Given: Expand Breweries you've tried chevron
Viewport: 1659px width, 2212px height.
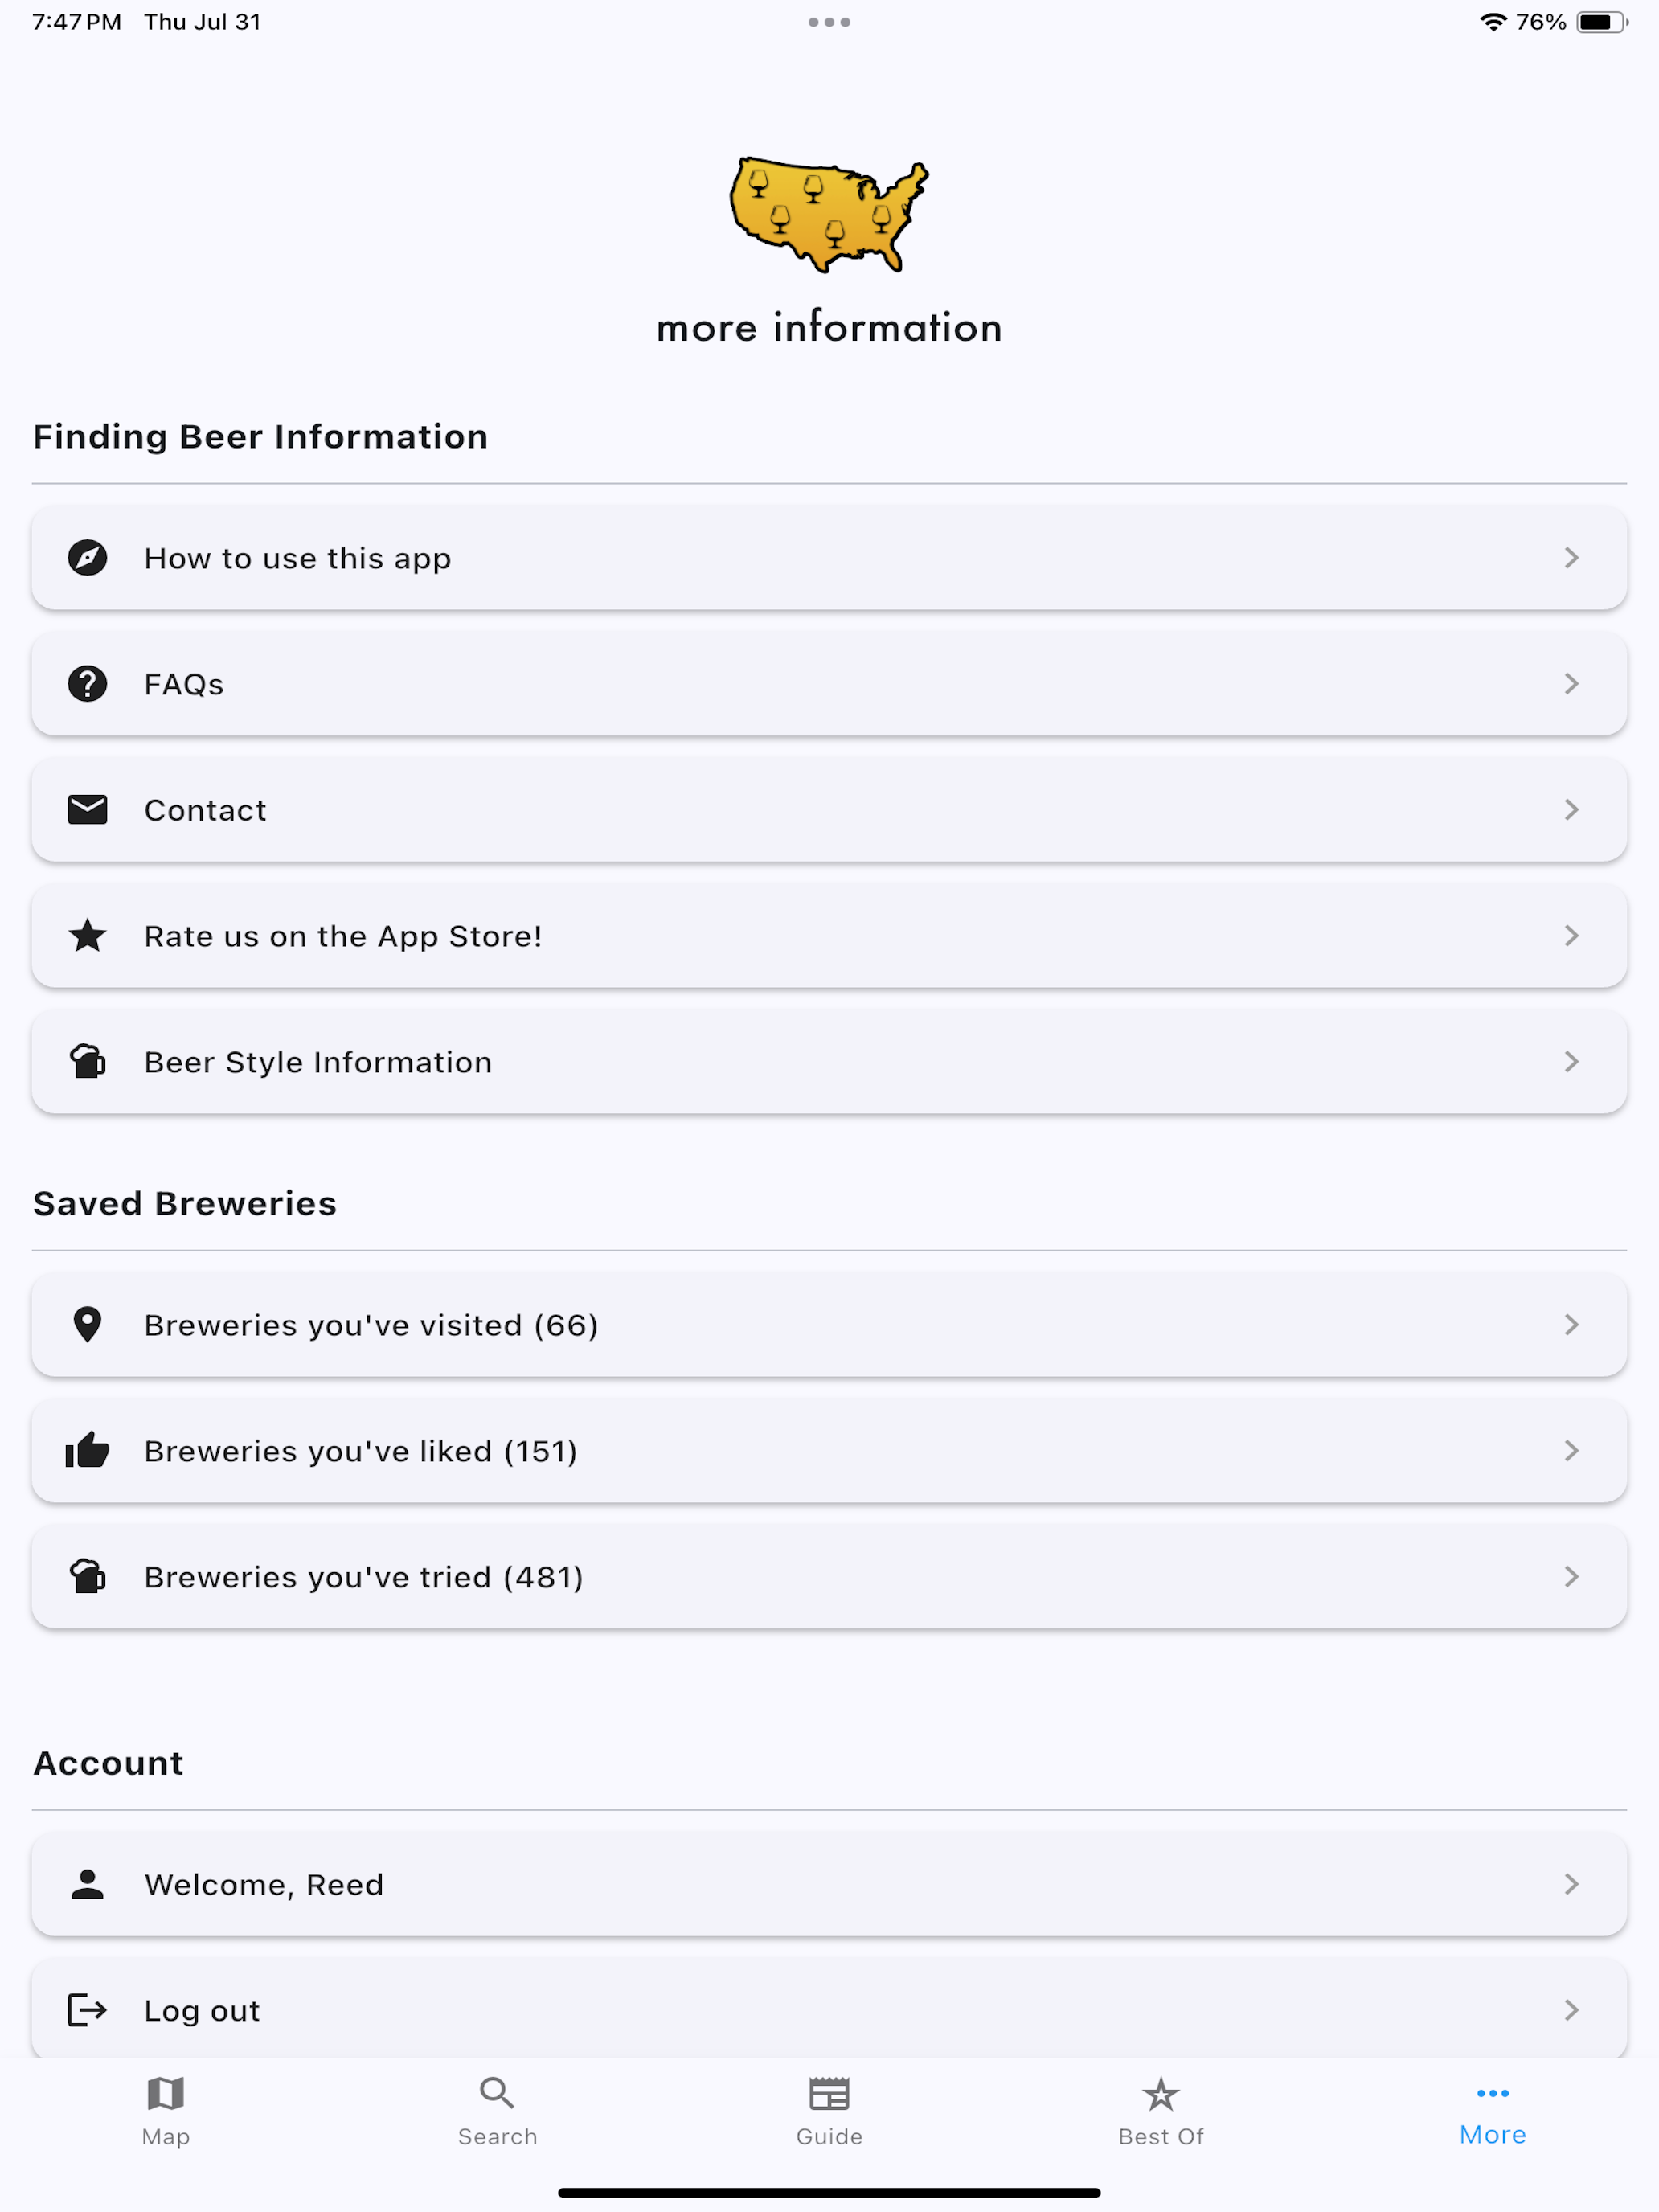Looking at the screenshot, I should [x=1572, y=1577].
